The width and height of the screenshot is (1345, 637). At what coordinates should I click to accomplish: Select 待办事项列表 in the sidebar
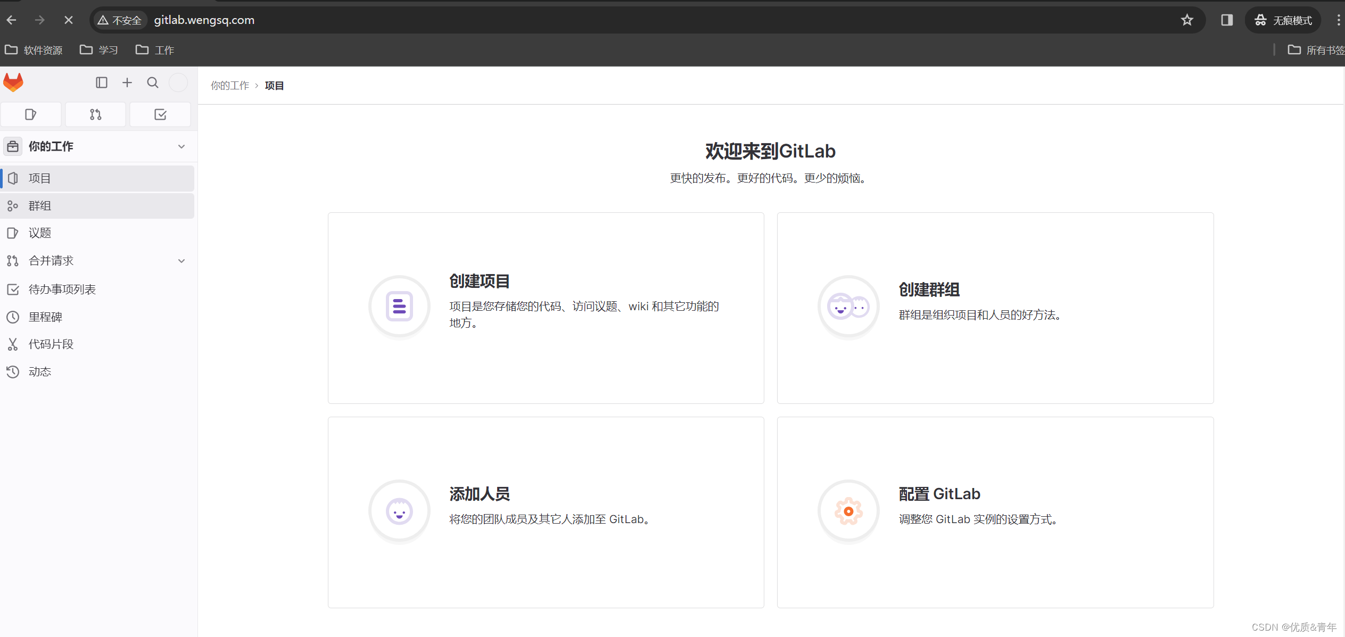(x=97, y=289)
